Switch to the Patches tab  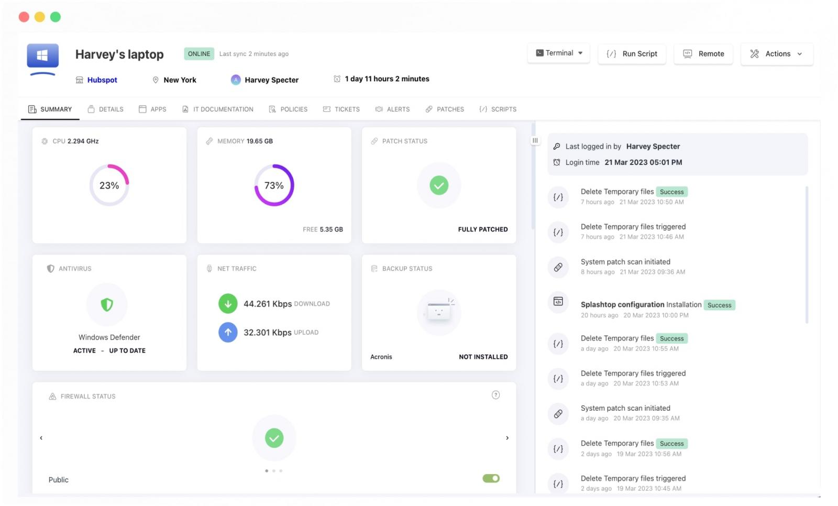pyautogui.click(x=445, y=109)
